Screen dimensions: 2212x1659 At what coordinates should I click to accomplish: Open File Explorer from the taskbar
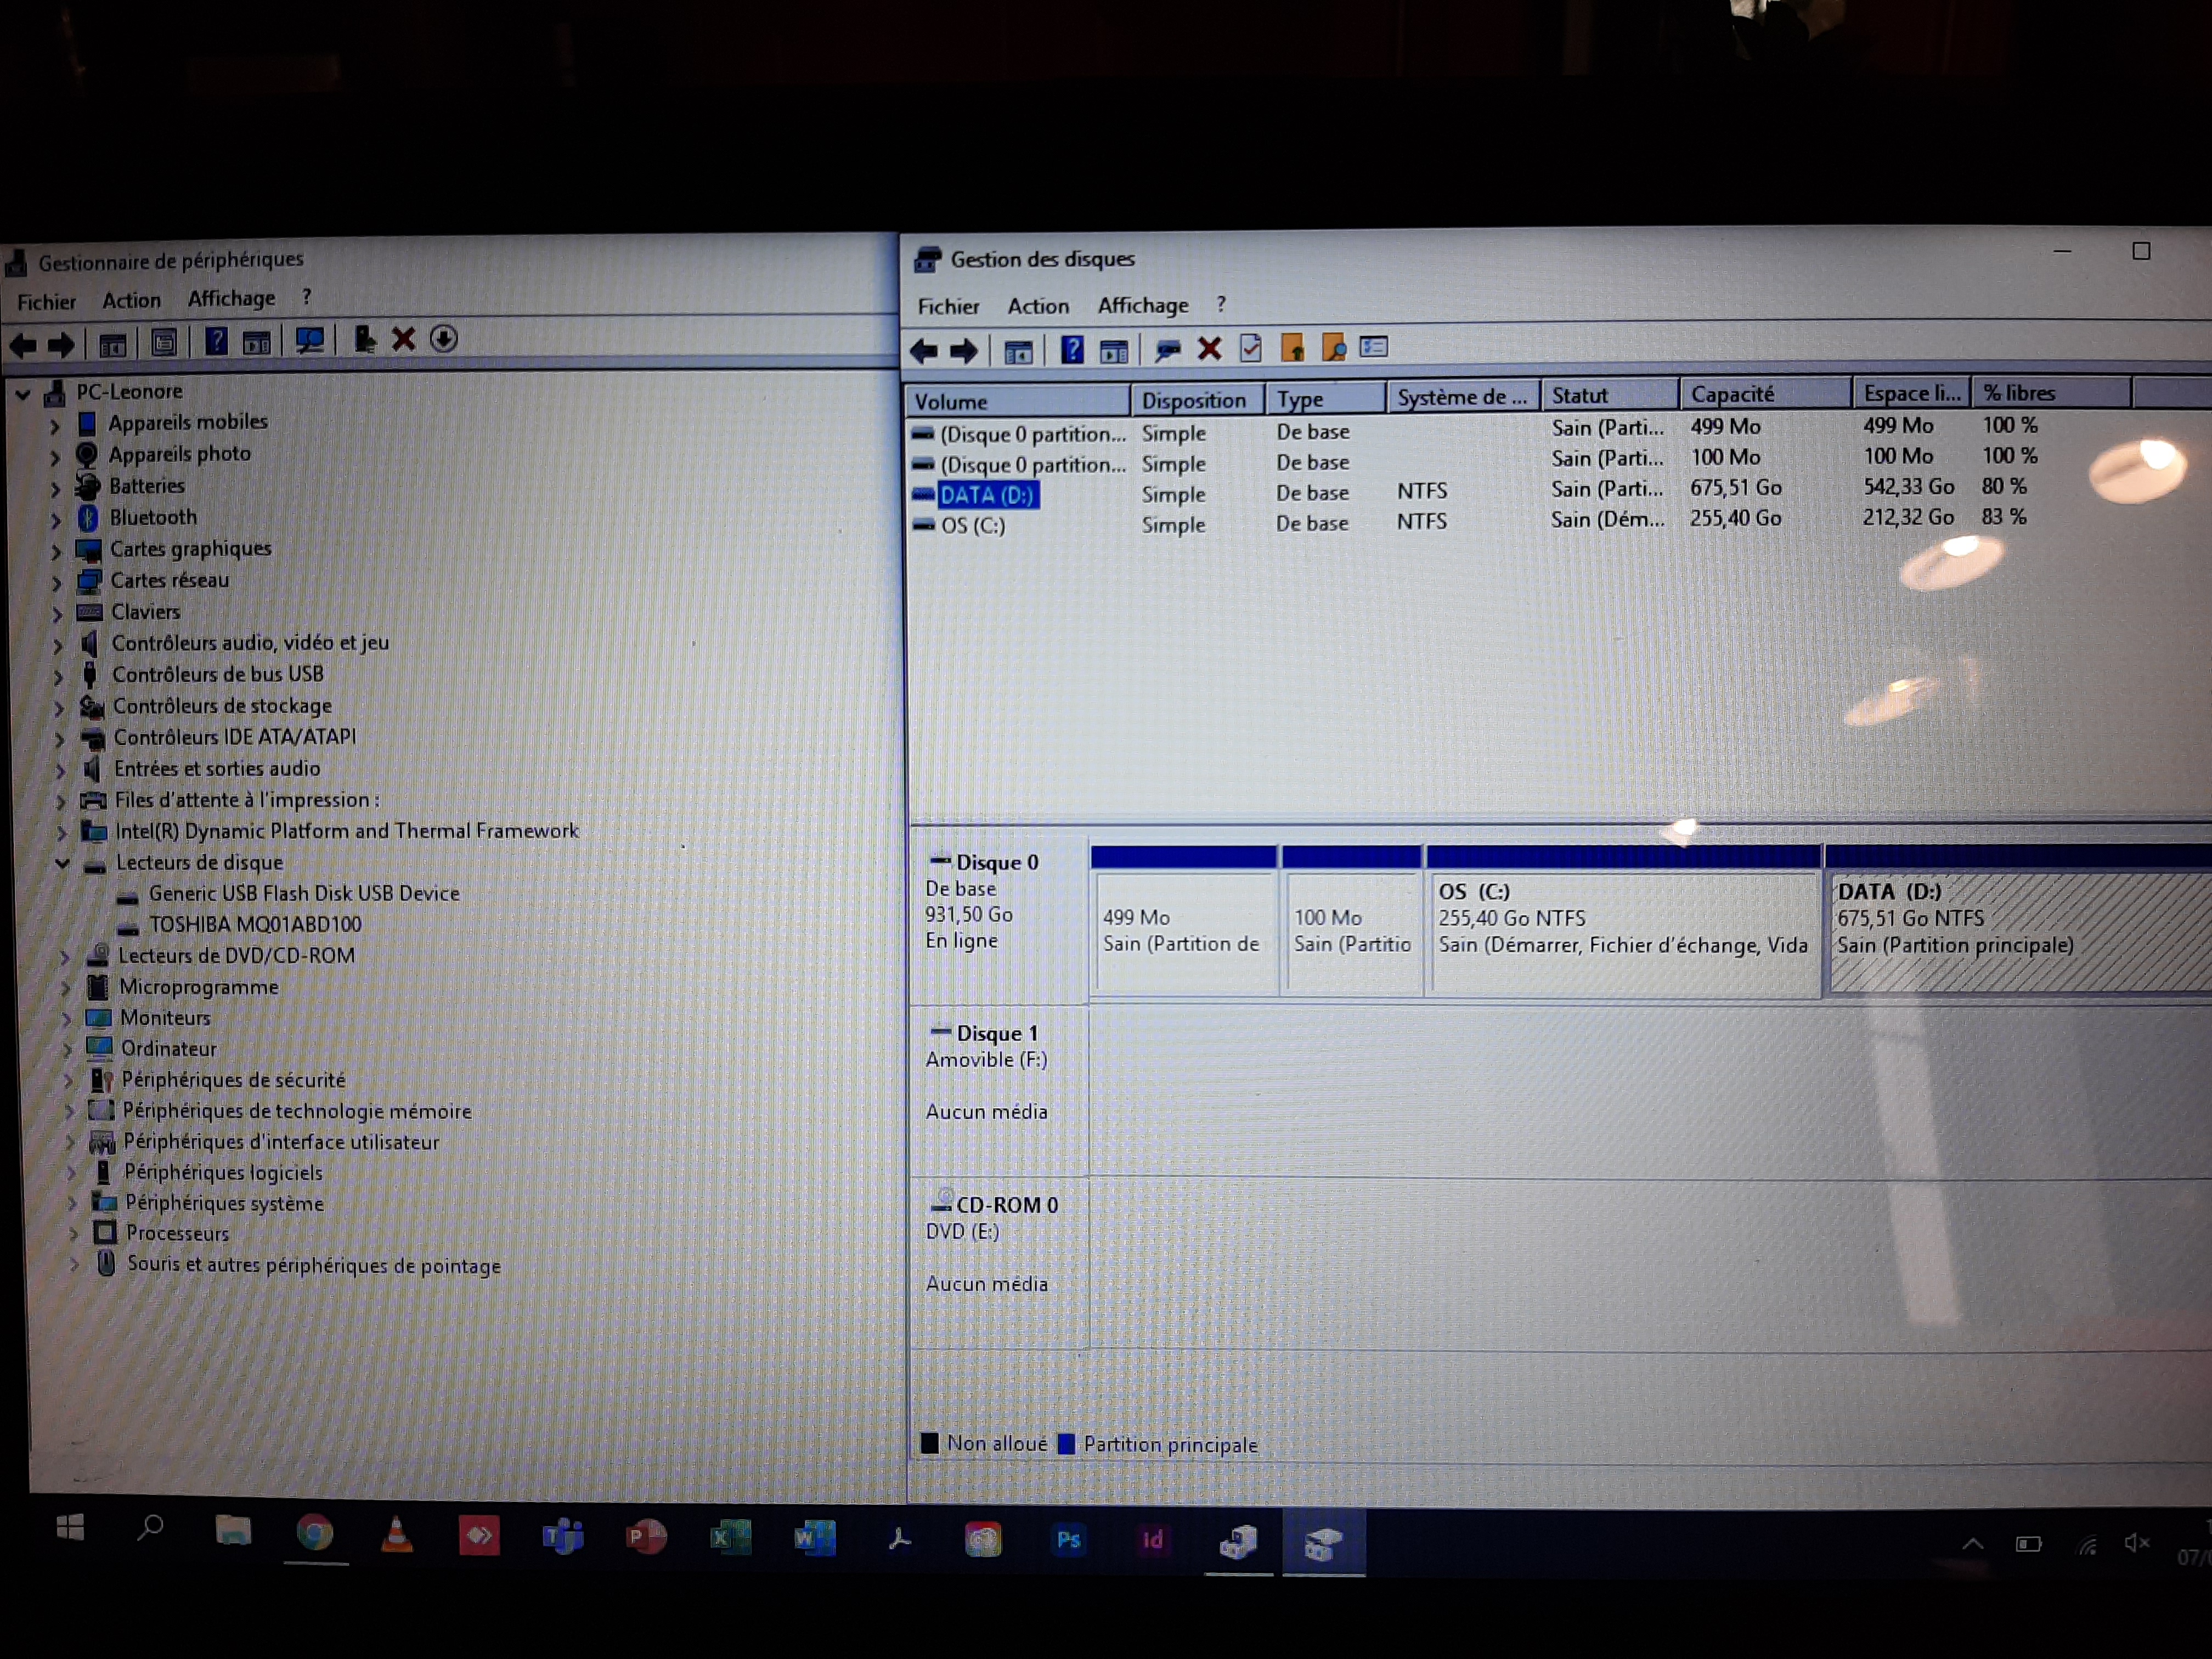point(233,1530)
